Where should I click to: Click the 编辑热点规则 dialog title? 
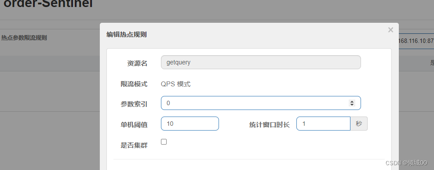pyautogui.click(x=127, y=35)
